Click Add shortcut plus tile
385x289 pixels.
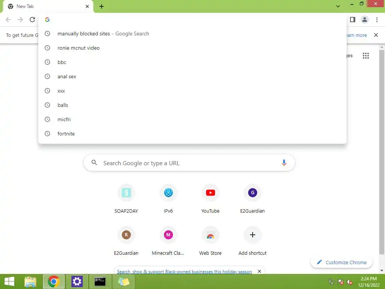point(252,240)
